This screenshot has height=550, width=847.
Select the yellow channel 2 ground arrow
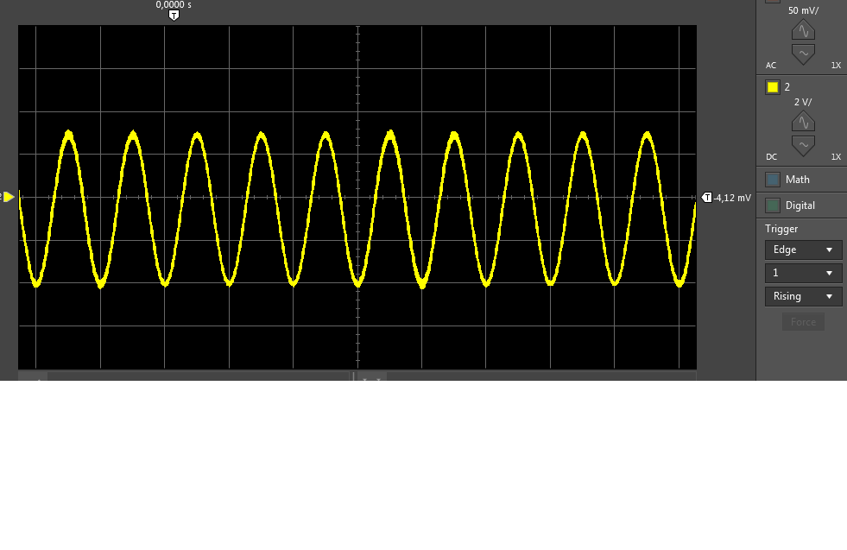pos(9,197)
